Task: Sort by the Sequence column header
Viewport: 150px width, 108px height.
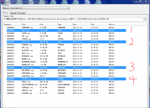Action: (12, 24)
